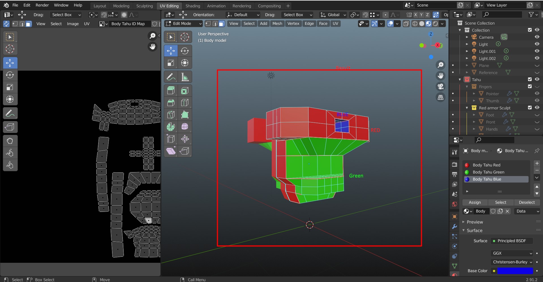Toggle visibility of Light.001

coord(537,51)
